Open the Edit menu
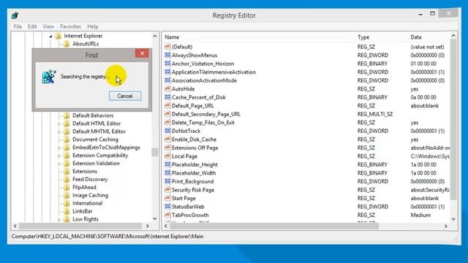 tap(32, 26)
